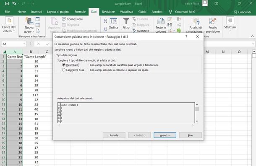
Task: Sort descending with the Z-A icon
Action: [x=105, y=29]
